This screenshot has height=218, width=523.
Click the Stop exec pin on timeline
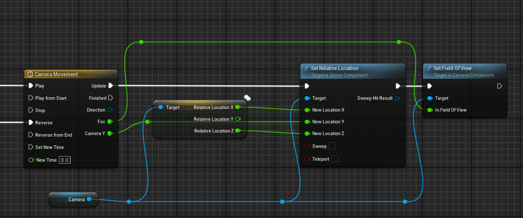[x=31, y=110]
